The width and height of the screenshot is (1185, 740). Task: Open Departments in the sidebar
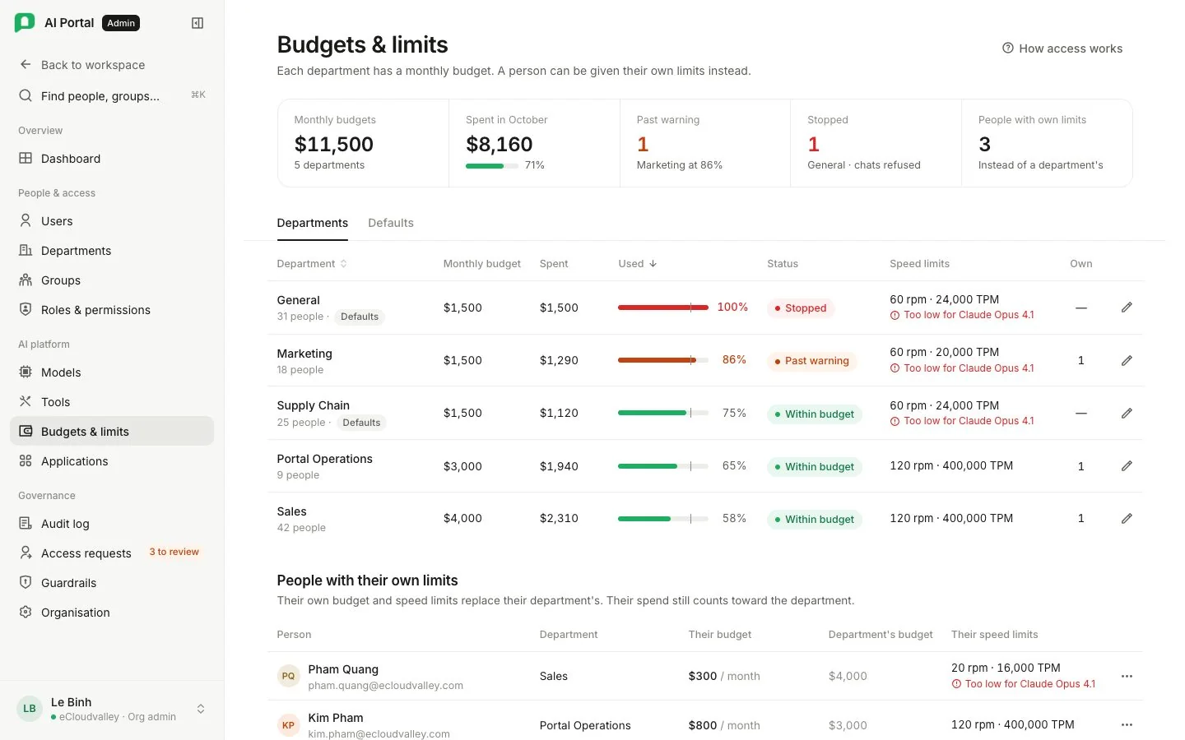point(112,251)
